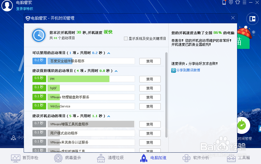Click the 86% ranking text
This screenshot has width=261, height=164.
click(x=218, y=32)
